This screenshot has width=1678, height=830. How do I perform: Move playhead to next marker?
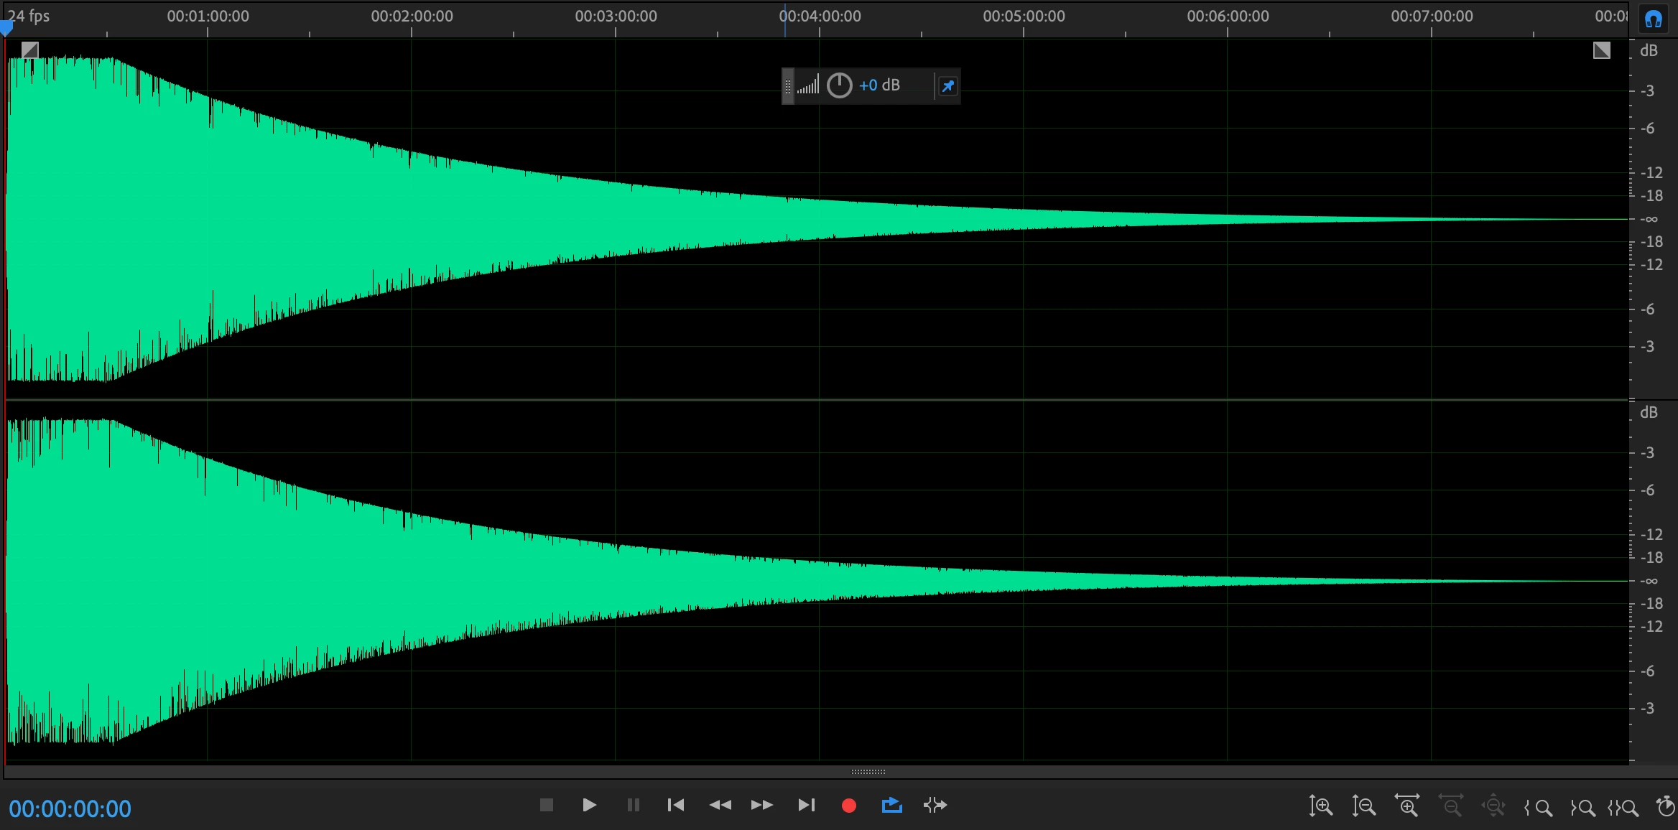pyautogui.click(x=806, y=806)
